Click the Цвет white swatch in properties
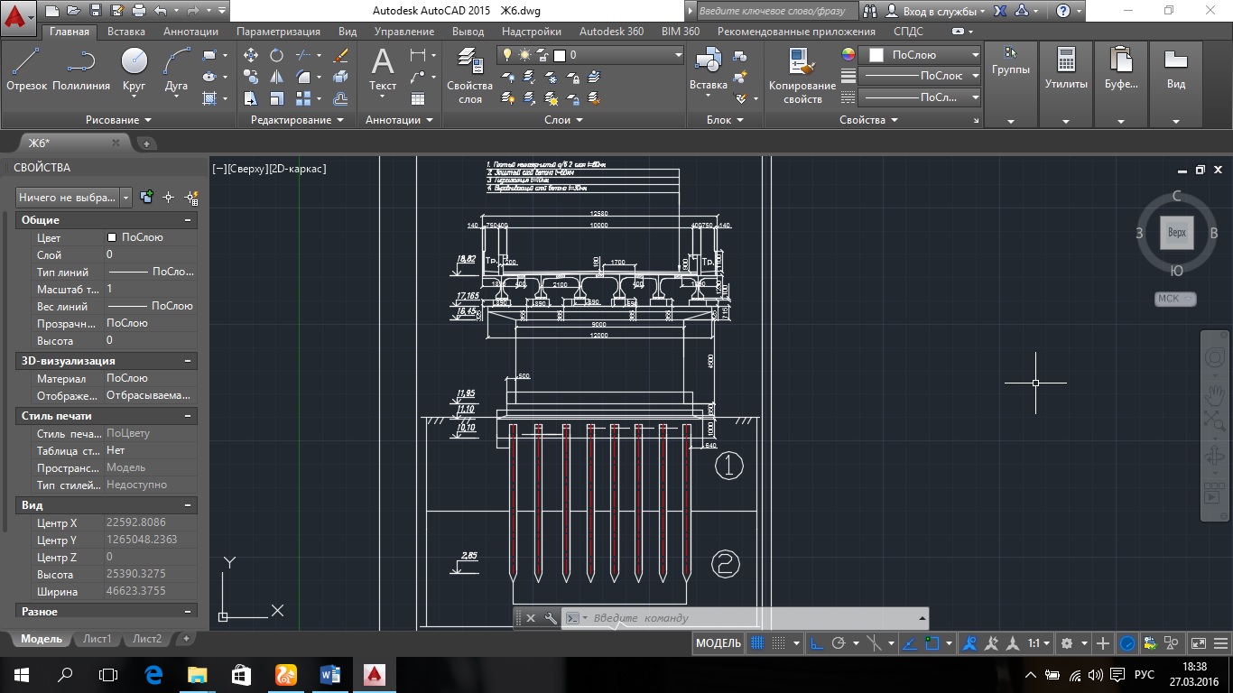Image resolution: width=1233 pixels, height=693 pixels. [x=112, y=237]
